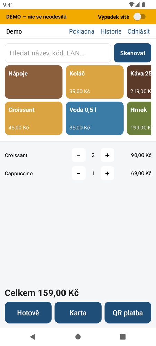156x346 pixels.
Task: Switch to the Pokladna tab
Action: pos(81,31)
